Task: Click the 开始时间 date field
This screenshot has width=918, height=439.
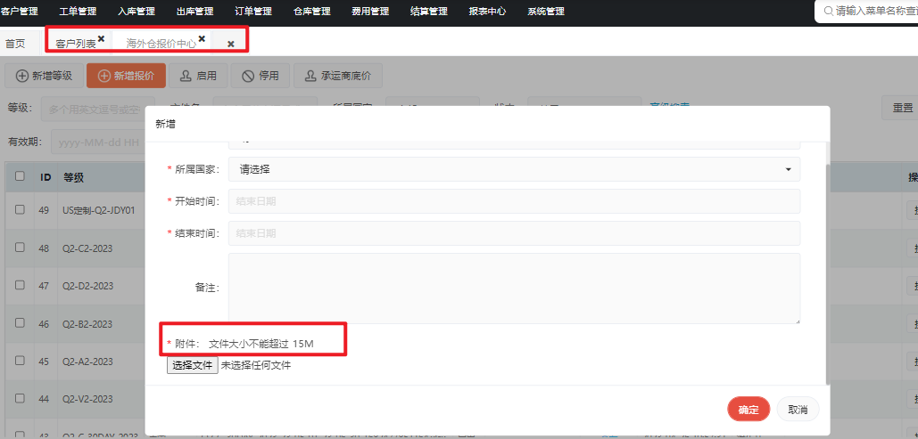Action: pyautogui.click(x=514, y=201)
